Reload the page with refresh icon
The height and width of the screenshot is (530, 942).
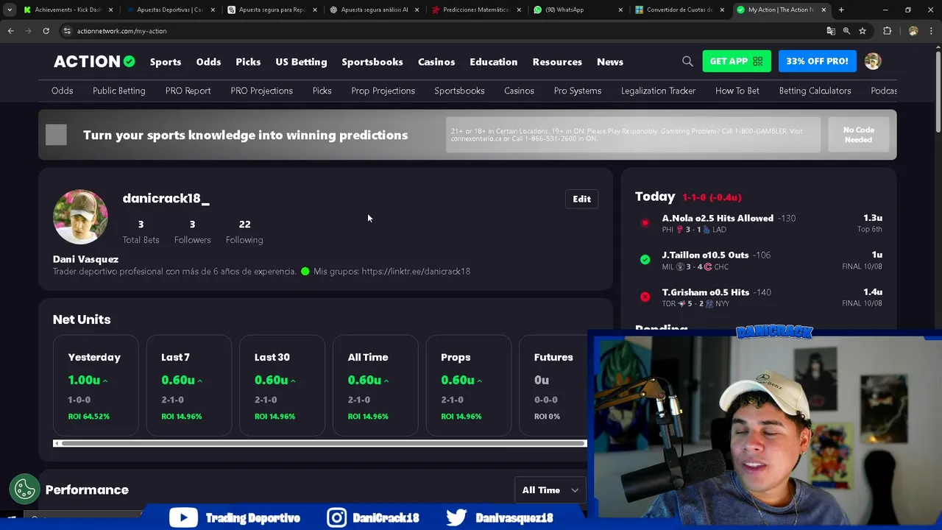point(46,31)
